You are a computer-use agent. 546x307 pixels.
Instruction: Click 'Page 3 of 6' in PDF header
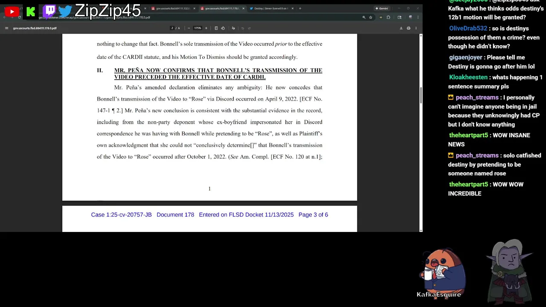point(313,215)
